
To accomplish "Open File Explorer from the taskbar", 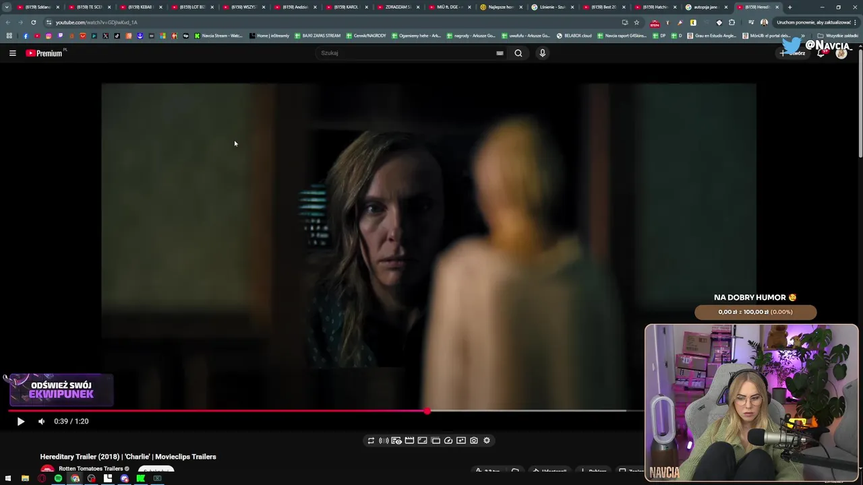I will 25,479.
